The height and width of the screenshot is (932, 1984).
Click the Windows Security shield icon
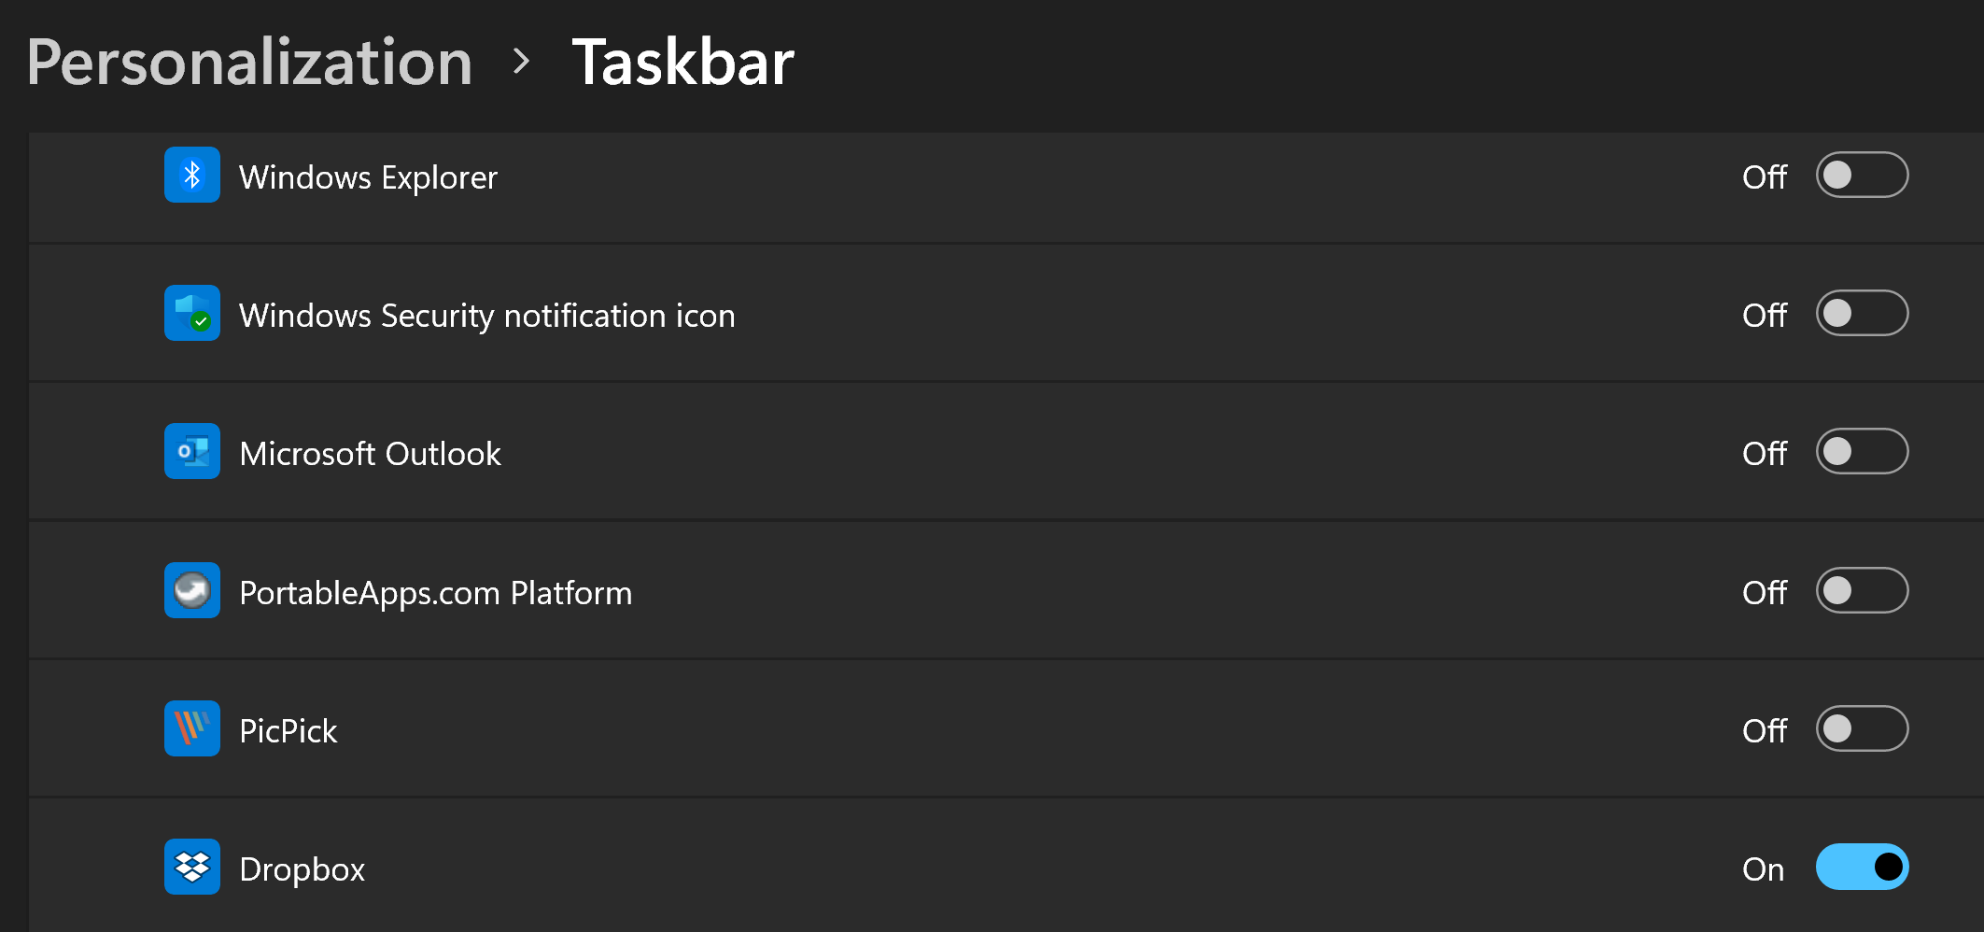(192, 313)
